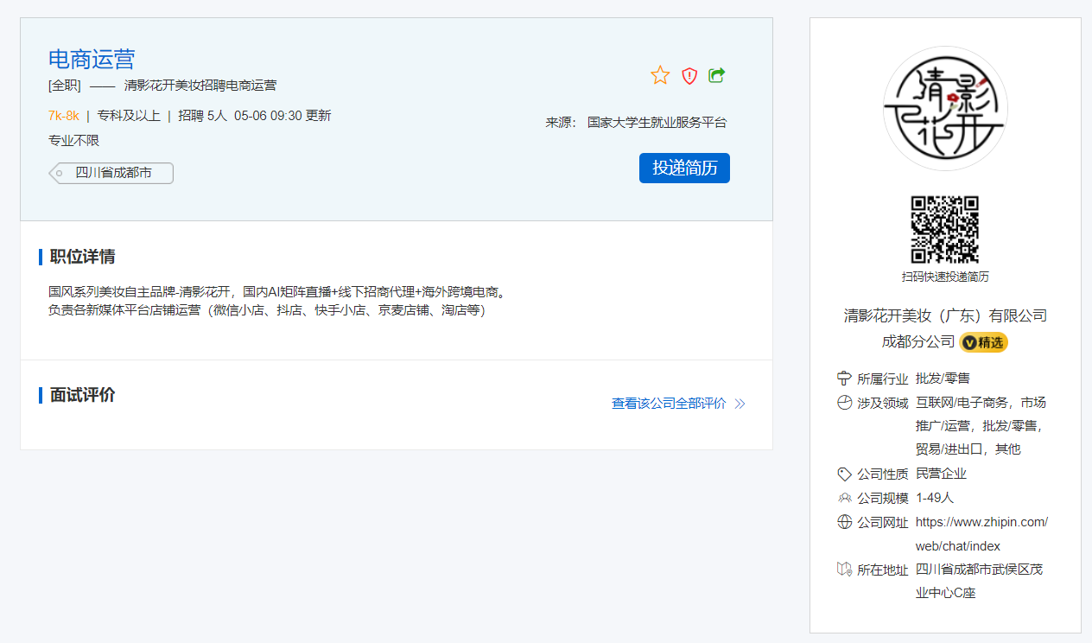Click the 05-06 09:30 更新 timestamp

click(283, 116)
